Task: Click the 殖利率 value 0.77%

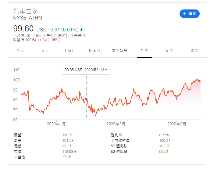Action: 164,135
